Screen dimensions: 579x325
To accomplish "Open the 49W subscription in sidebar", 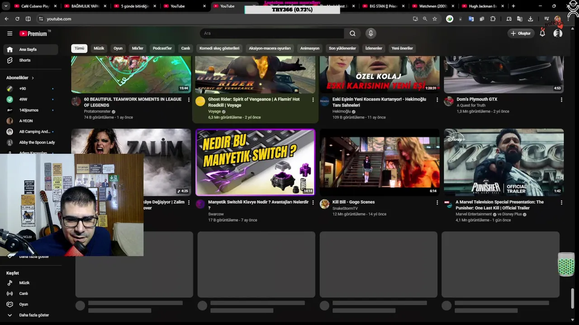I will click(31, 99).
